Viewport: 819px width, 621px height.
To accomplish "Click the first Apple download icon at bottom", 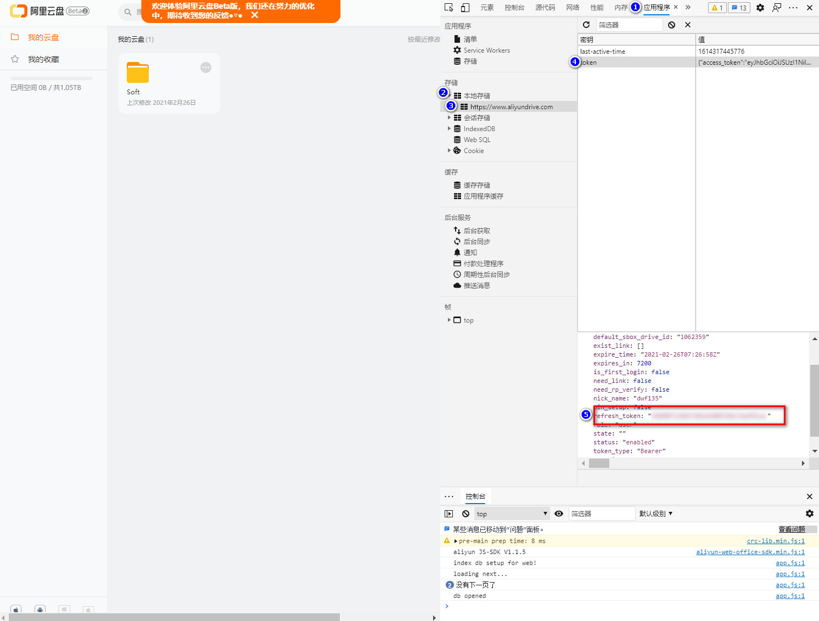I will click(16, 609).
